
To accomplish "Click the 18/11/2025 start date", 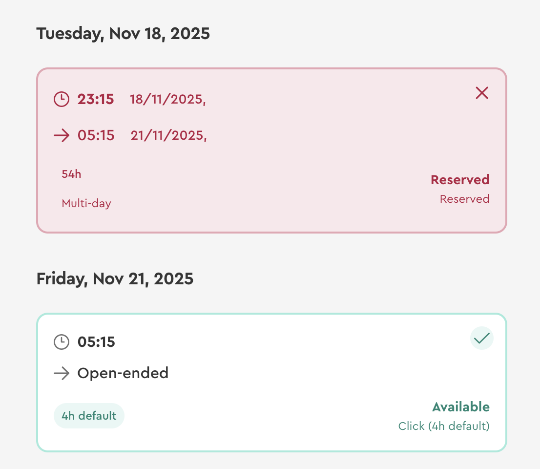I will pyautogui.click(x=167, y=100).
